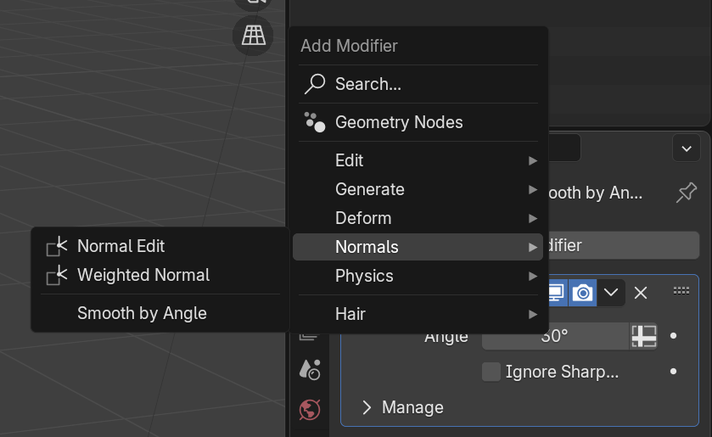Viewport: 712px width, 437px height.
Task: Toggle modifier render camera visibility
Action: 583,293
